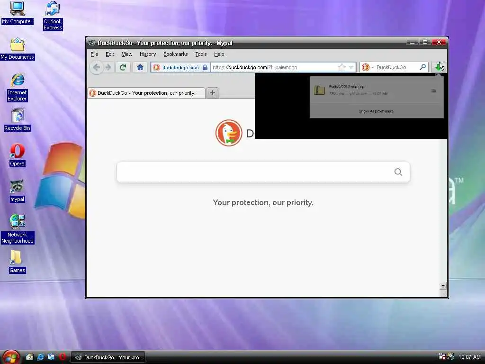Open a new tab with the plus button
Viewport: 485px width, 364px height.
click(x=213, y=93)
